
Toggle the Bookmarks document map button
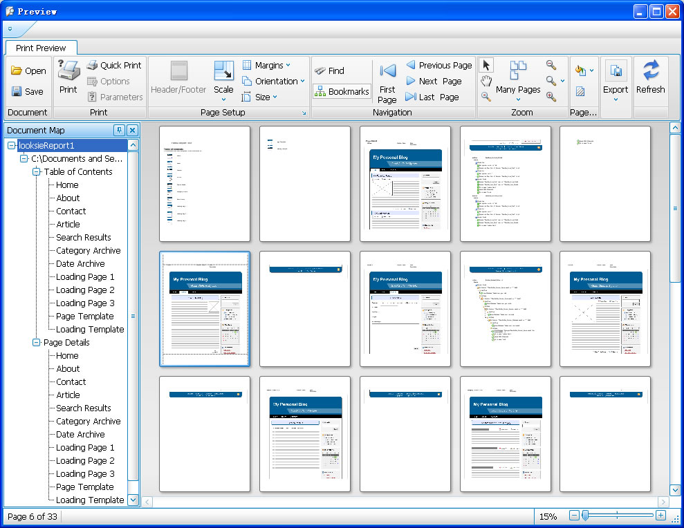click(x=342, y=91)
